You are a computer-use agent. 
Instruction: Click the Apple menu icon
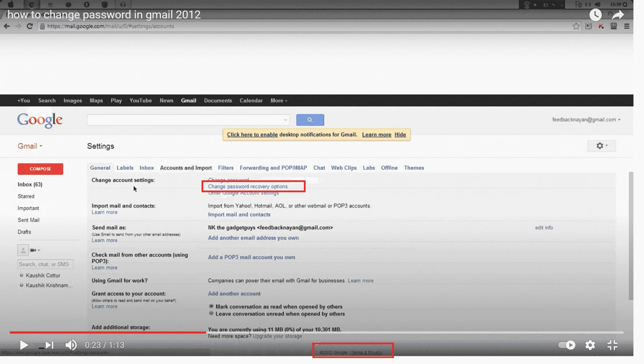pyautogui.click(x=10, y=4)
